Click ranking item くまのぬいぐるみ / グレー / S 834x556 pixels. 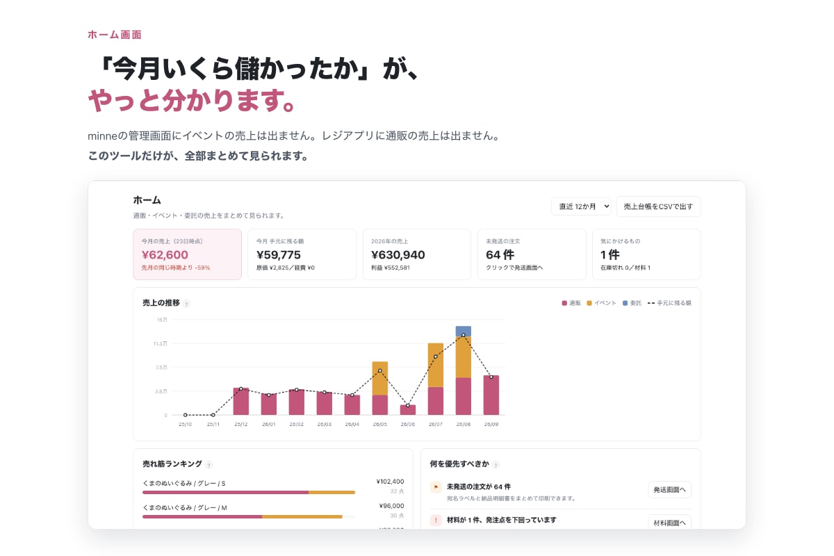click(184, 482)
